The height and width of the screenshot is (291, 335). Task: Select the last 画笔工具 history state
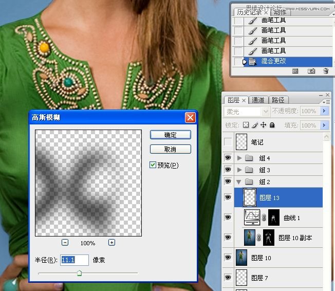tap(288, 51)
